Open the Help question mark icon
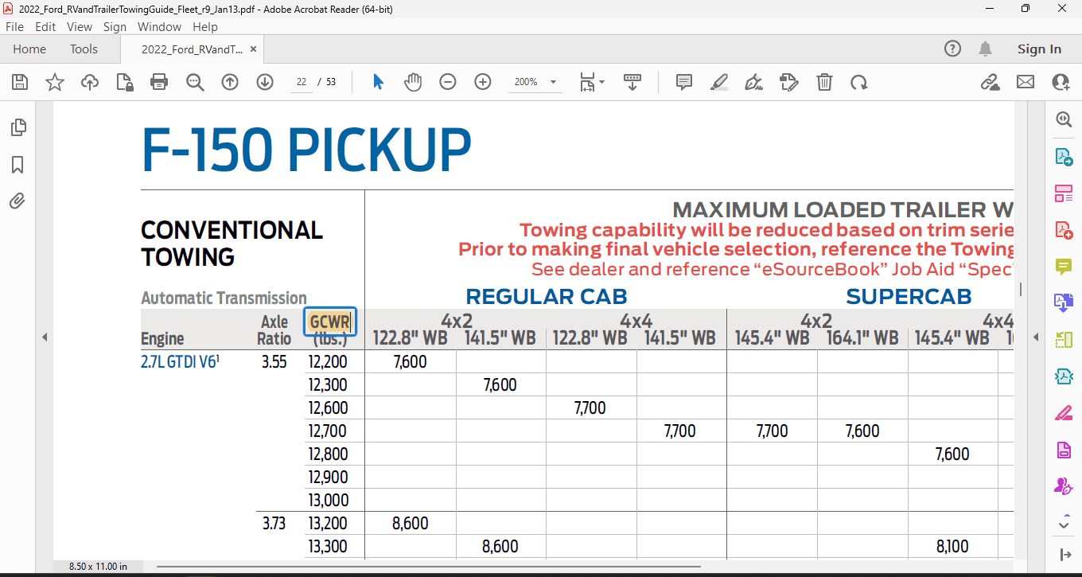Viewport: 1082px width, 577px height. point(952,49)
